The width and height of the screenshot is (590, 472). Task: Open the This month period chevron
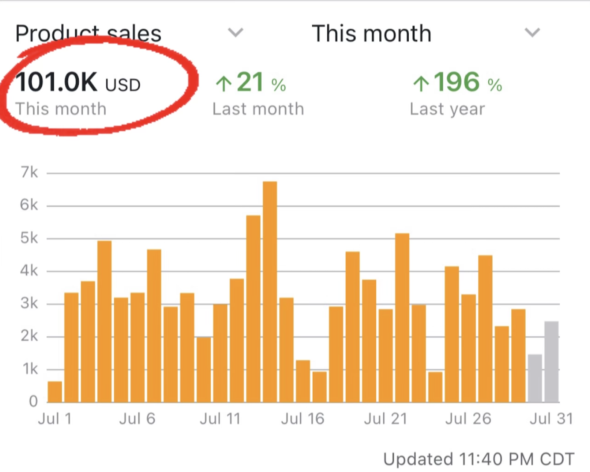tap(532, 33)
